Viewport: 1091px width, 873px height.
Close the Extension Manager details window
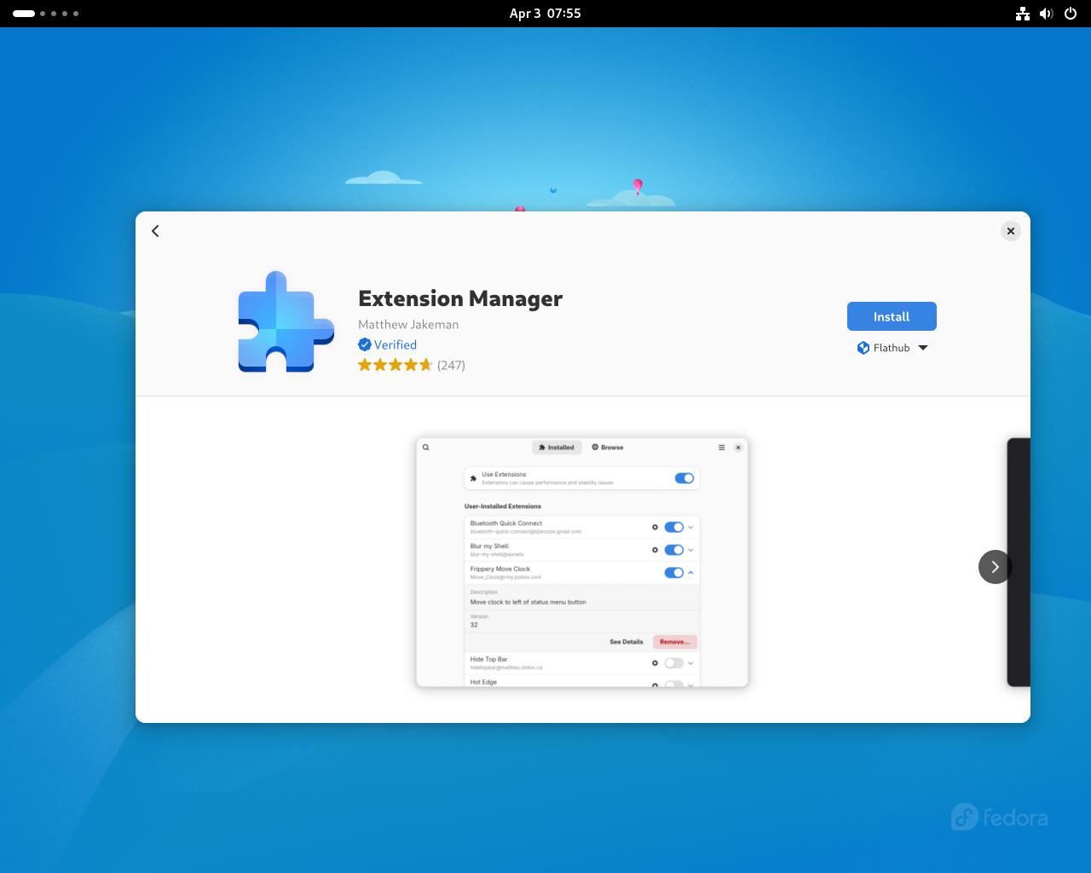coord(1010,231)
